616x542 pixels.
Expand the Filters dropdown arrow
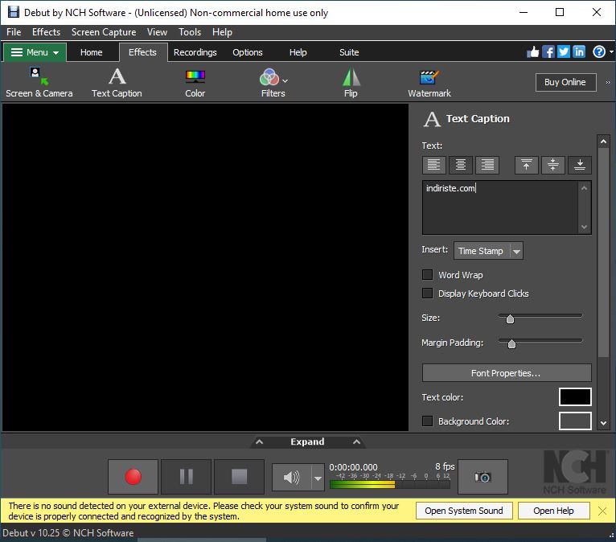point(285,81)
